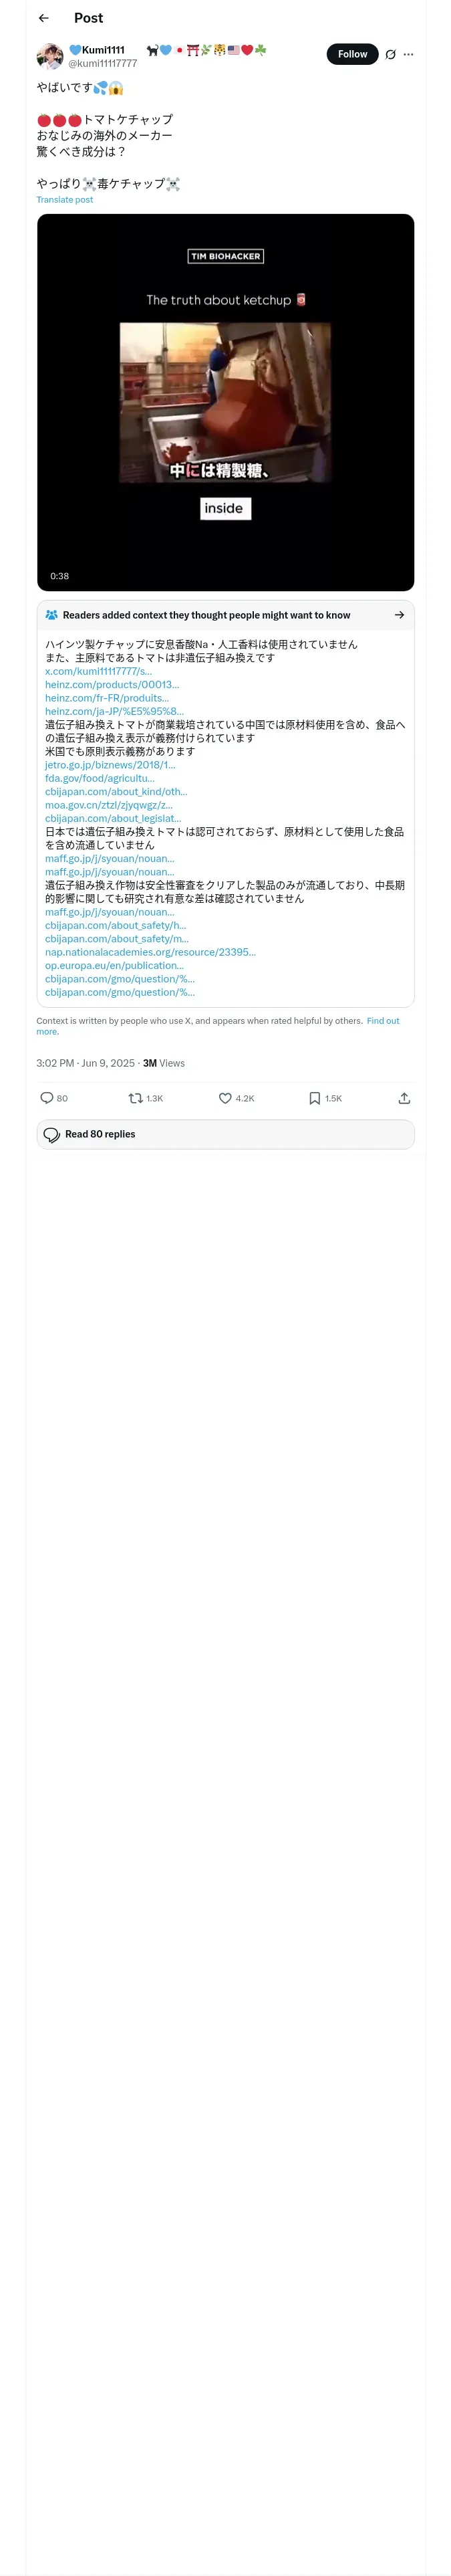Image resolution: width=451 pixels, height=2576 pixels.
Task: Click Find out more link
Action: [x=382, y=1021]
